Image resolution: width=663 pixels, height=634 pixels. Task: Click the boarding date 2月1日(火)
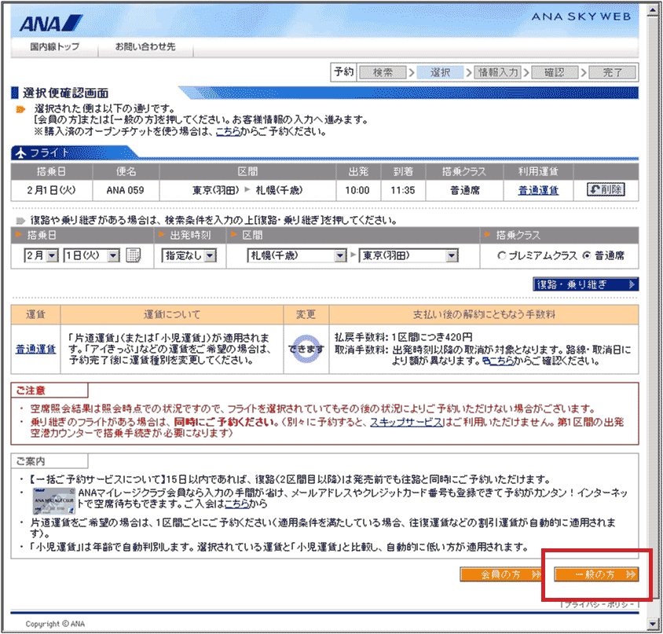pyautogui.click(x=51, y=190)
